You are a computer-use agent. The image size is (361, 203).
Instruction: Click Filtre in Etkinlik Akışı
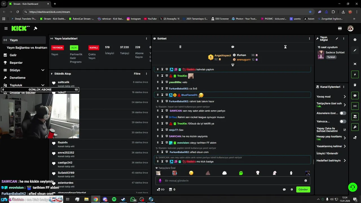point(137,74)
